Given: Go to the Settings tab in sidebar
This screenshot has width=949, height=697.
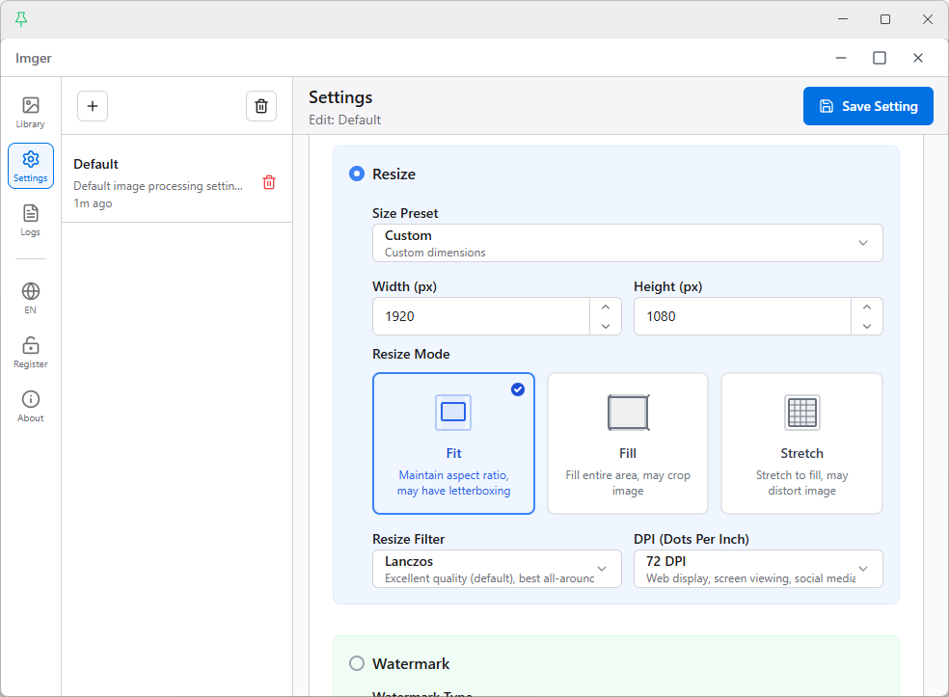Looking at the screenshot, I should (x=31, y=166).
